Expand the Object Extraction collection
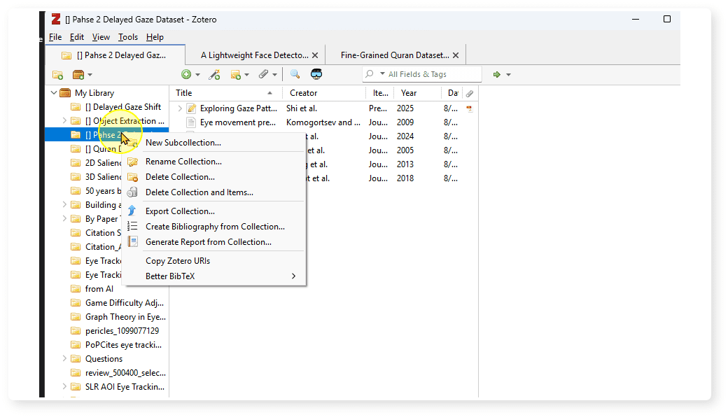The height and width of the screenshot is (417, 728). coord(64,120)
